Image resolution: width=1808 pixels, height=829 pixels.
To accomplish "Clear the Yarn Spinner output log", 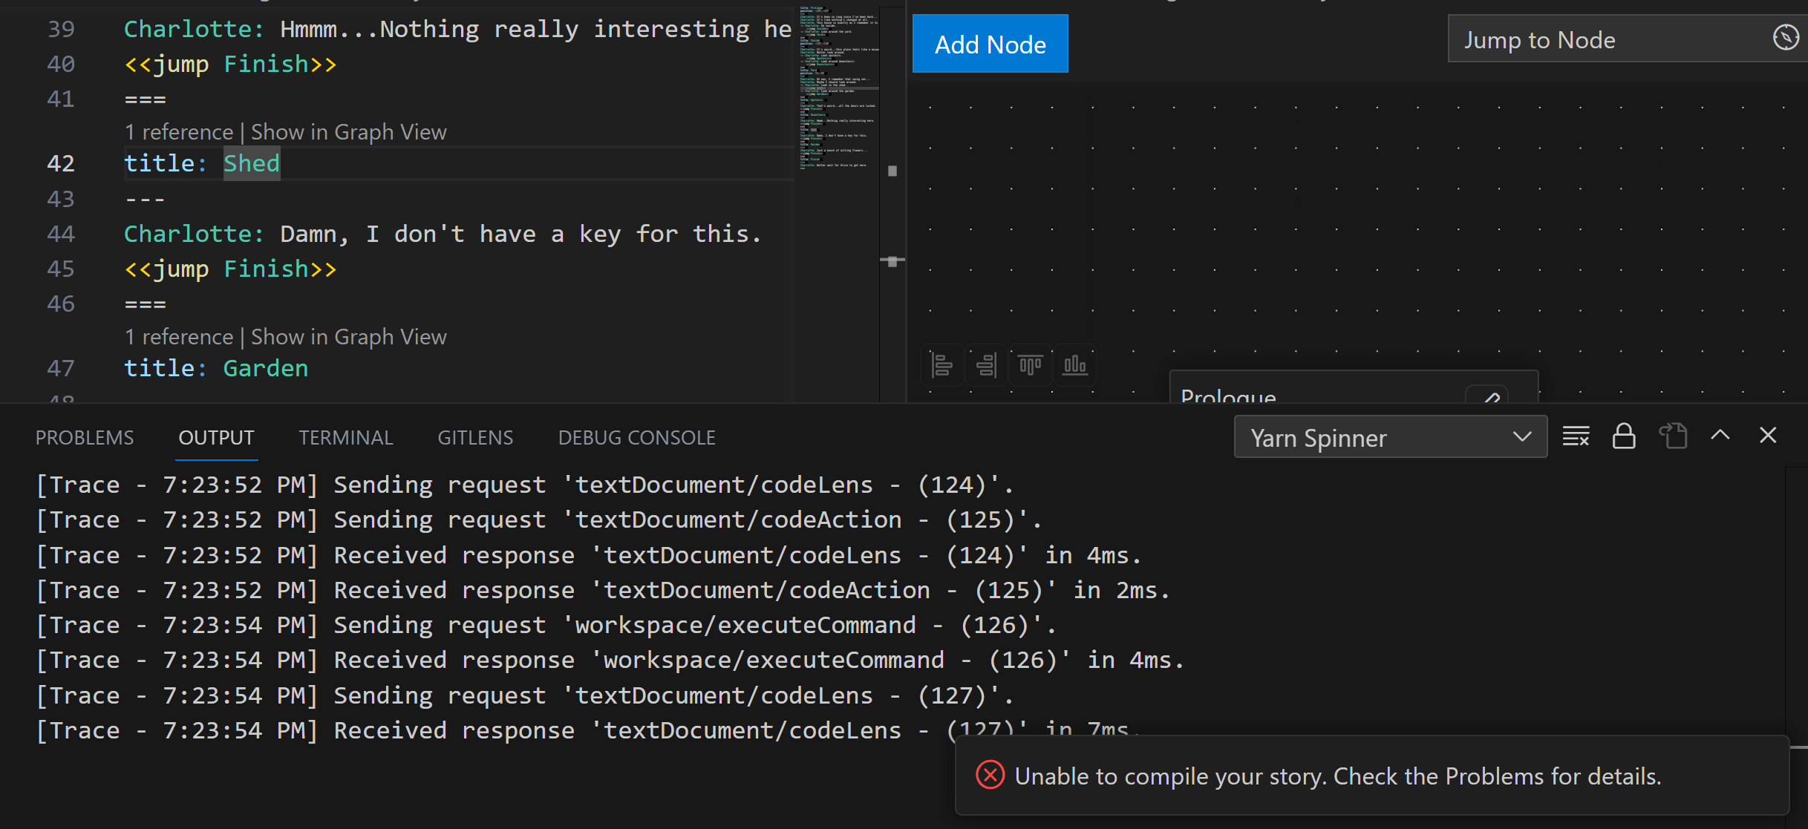I will [1576, 436].
